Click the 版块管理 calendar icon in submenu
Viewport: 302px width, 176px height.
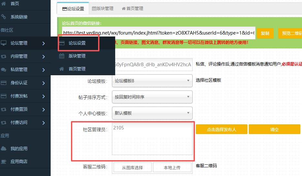pyautogui.click(x=62, y=56)
